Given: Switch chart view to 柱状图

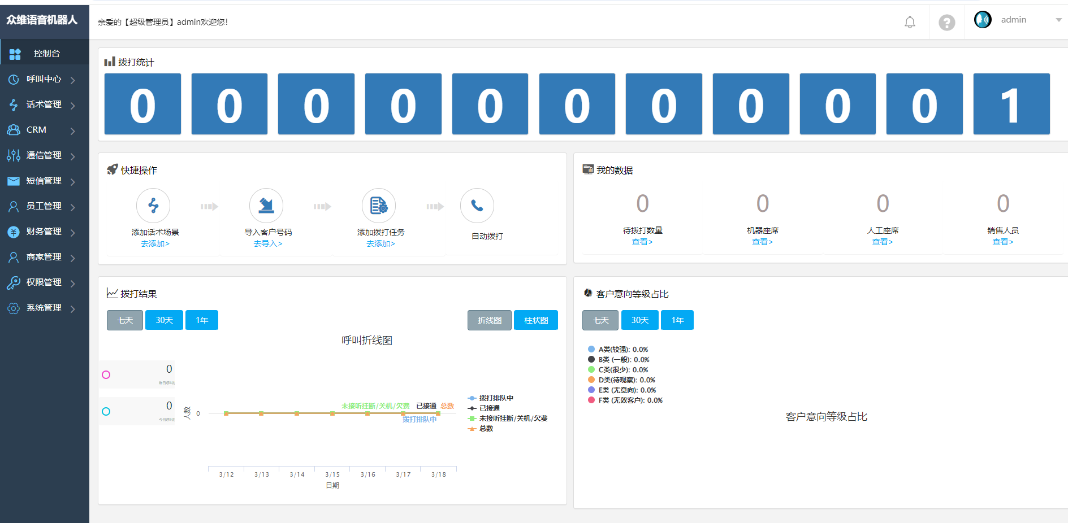Looking at the screenshot, I should pyautogui.click(x=535, y=320).
